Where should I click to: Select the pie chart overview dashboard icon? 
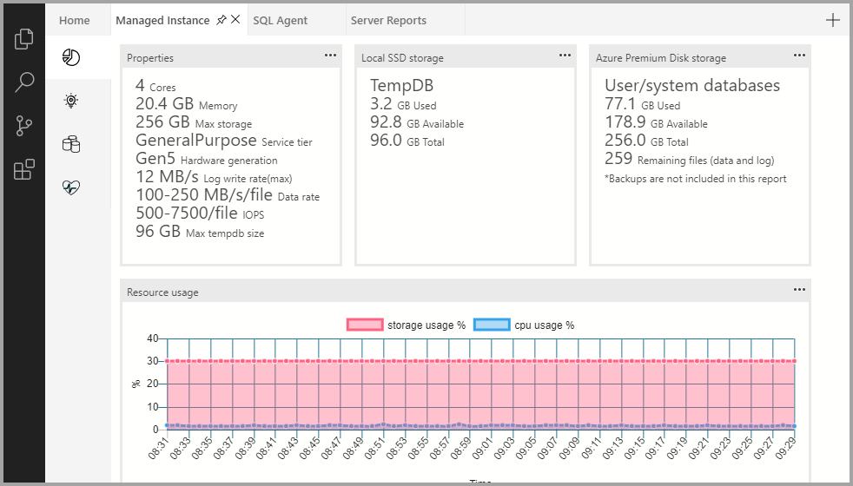pyautogui.click(x=71, y=57)
